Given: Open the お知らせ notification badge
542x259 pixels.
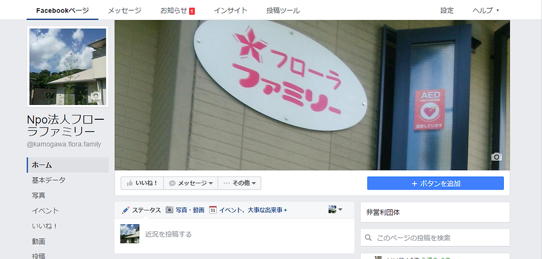Looking at the screenshot, I should (x=192, y=11).
